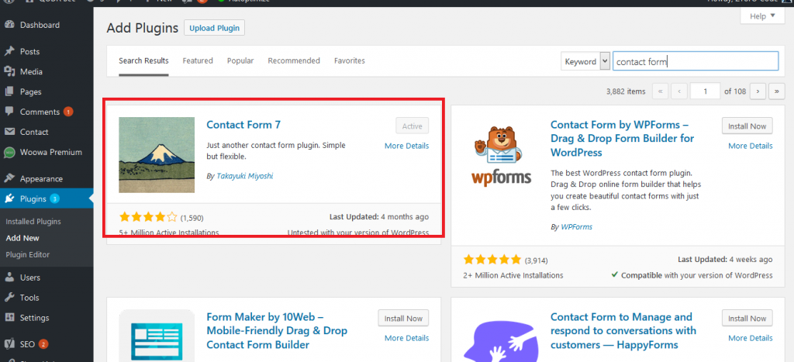The height and width of the screenshot is (362, 794).
Task: Go to previous results page
Action: [x=678, y=91]
